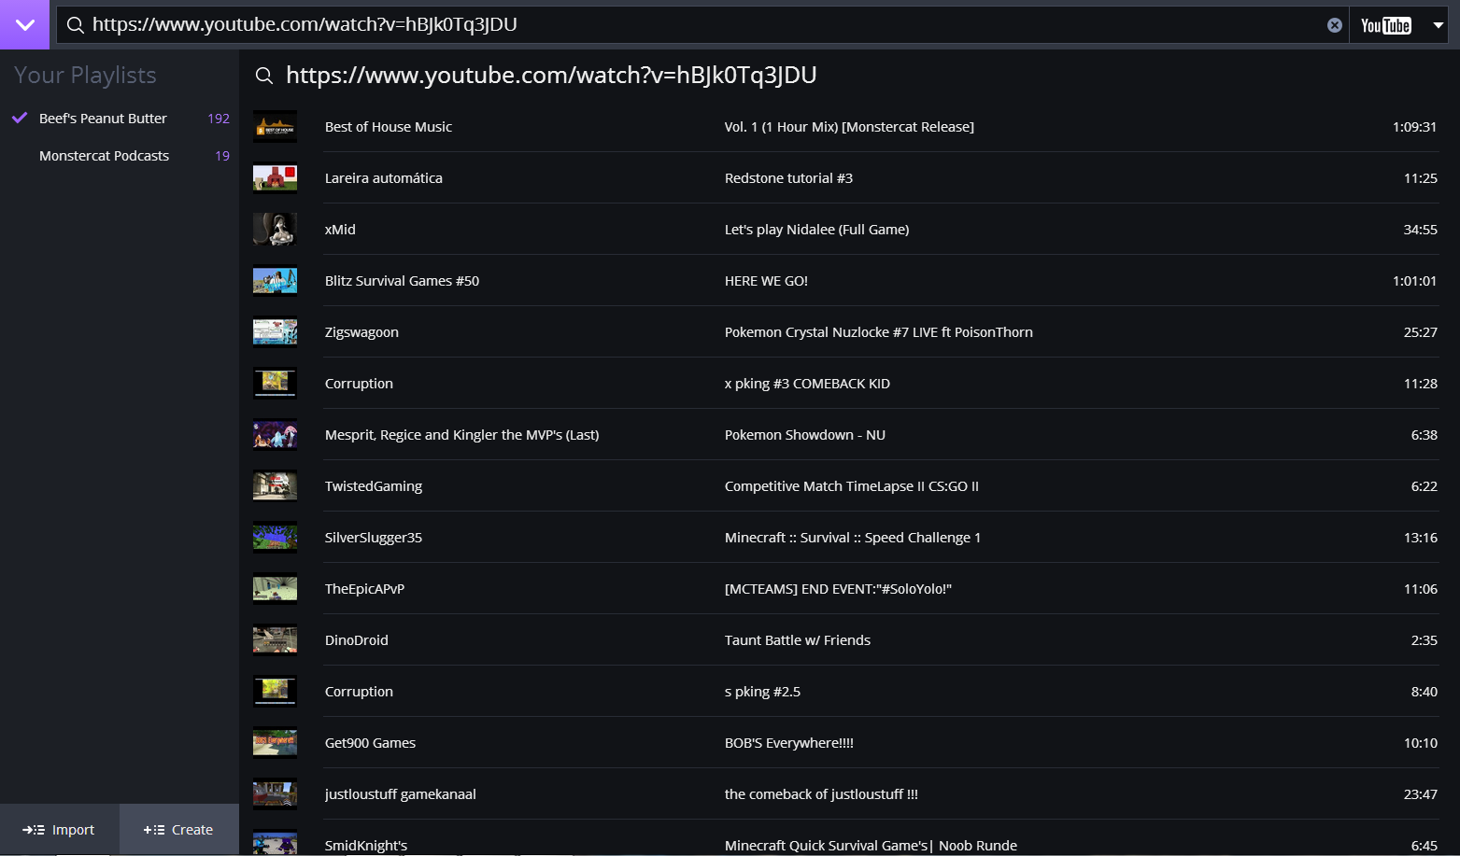
Task: Click the Create playlist button
Action: coord(179,830)
